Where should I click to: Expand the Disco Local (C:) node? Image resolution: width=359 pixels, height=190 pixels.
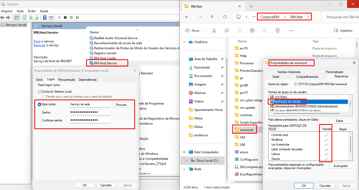[x=186, y=161]
